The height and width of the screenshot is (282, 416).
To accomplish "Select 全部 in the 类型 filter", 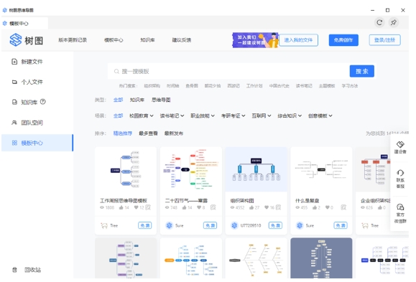I will click(x=118, y=100).
